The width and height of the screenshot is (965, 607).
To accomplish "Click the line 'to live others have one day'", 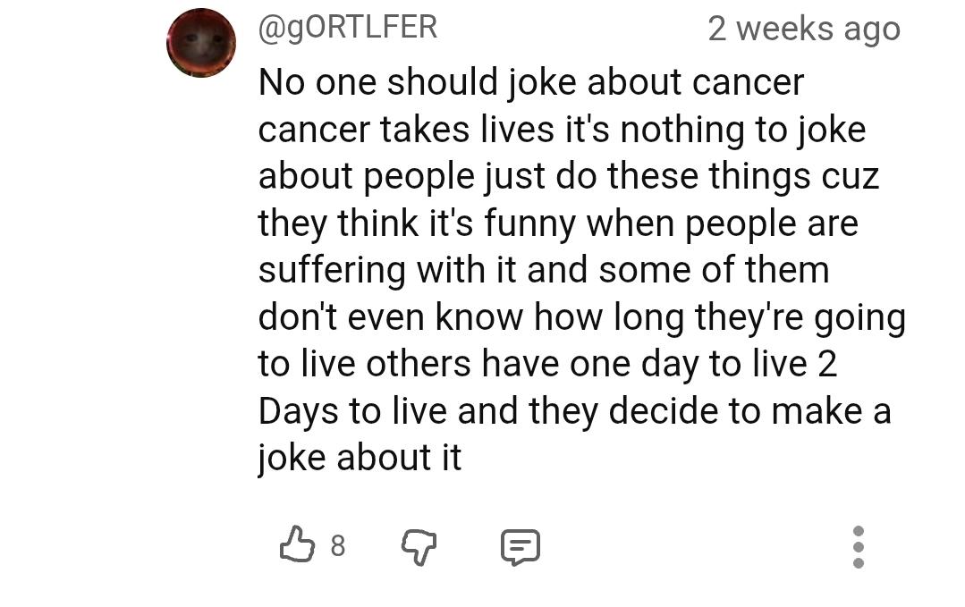I will [547, 364].
